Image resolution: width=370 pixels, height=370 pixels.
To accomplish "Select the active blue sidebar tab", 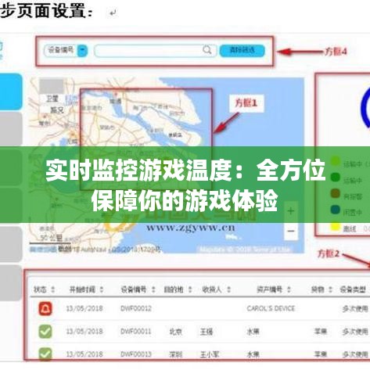I will tap(11, 92).
